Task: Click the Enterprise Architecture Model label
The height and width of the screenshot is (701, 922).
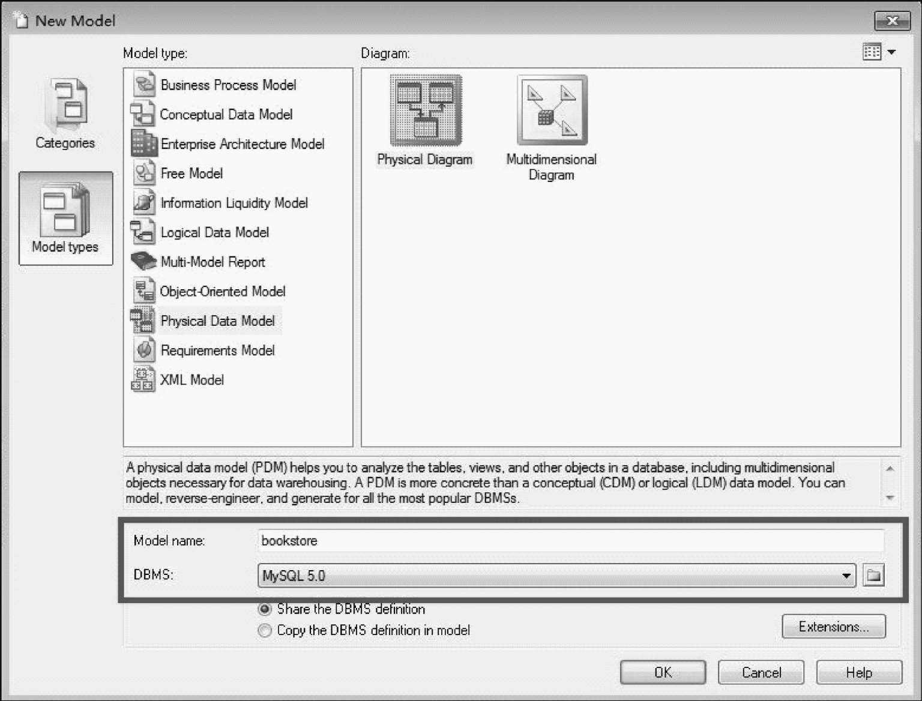Action: point(243,144)
